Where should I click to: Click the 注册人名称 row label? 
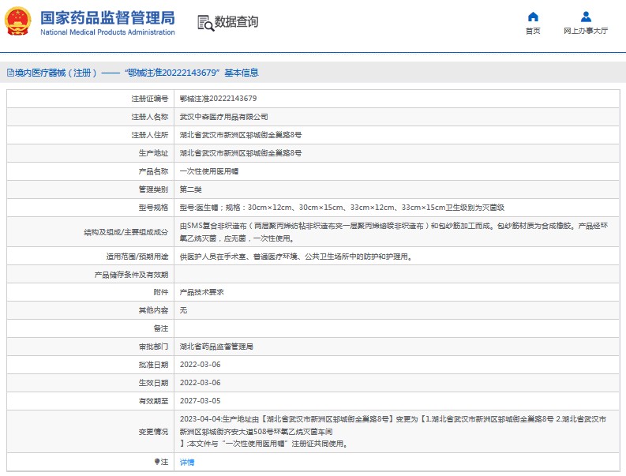point(150,117)
